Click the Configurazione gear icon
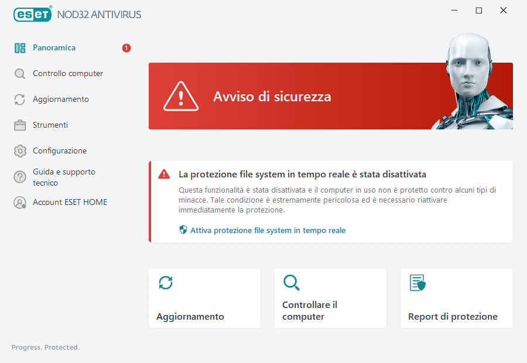 (x=20, y=150)
